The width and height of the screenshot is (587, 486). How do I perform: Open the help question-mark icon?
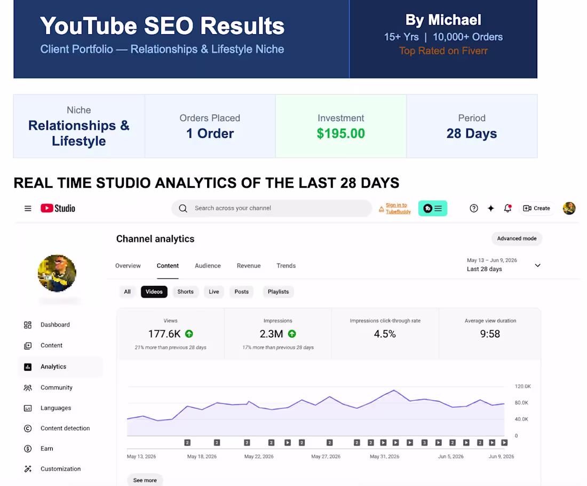(473, 209)
